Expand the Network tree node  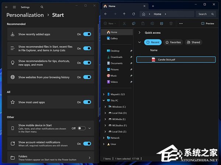click(104, 138)
